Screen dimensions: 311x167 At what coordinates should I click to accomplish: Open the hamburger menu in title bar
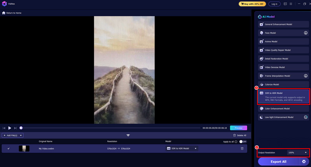click(x=291, y=4)
